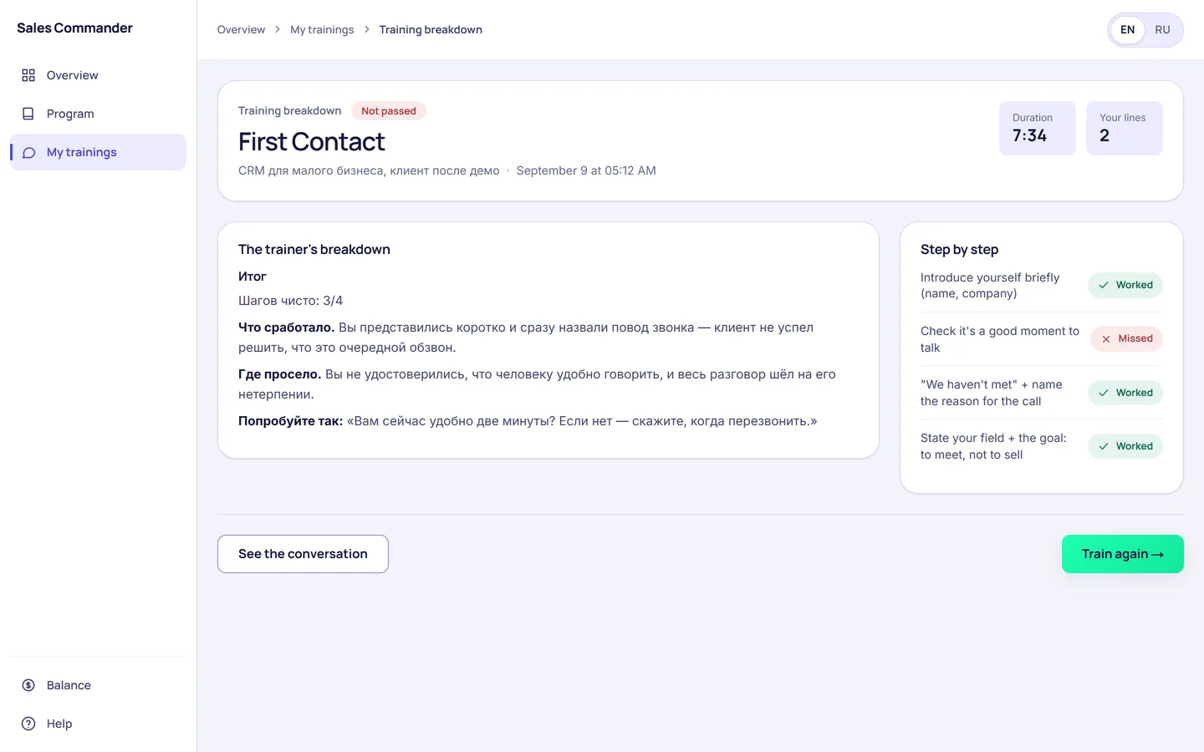Click the "Step by step" heading
The image size is (1204, 752).
(x=959, y=250)
